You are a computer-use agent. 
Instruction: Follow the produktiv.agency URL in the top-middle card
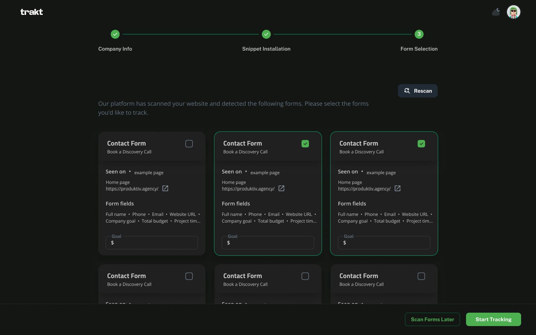(x=248, y=189)
